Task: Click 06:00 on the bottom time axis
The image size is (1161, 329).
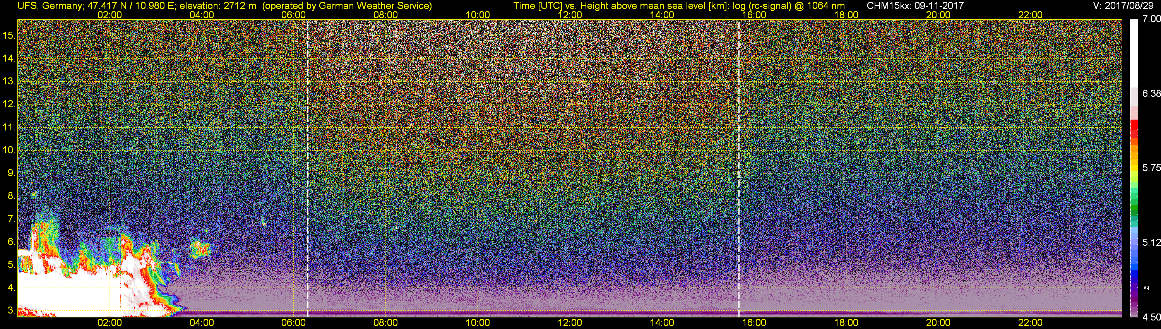Action: 293,323
